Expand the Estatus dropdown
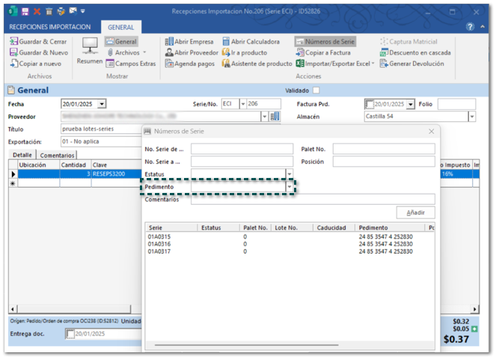Viewport: 496px width, 359px height. pos(290,174)
